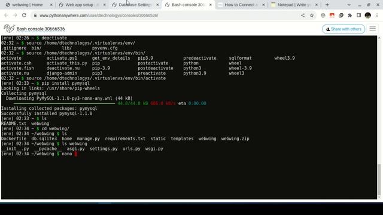Open the grey round extension icon

(x=323, y=16)
